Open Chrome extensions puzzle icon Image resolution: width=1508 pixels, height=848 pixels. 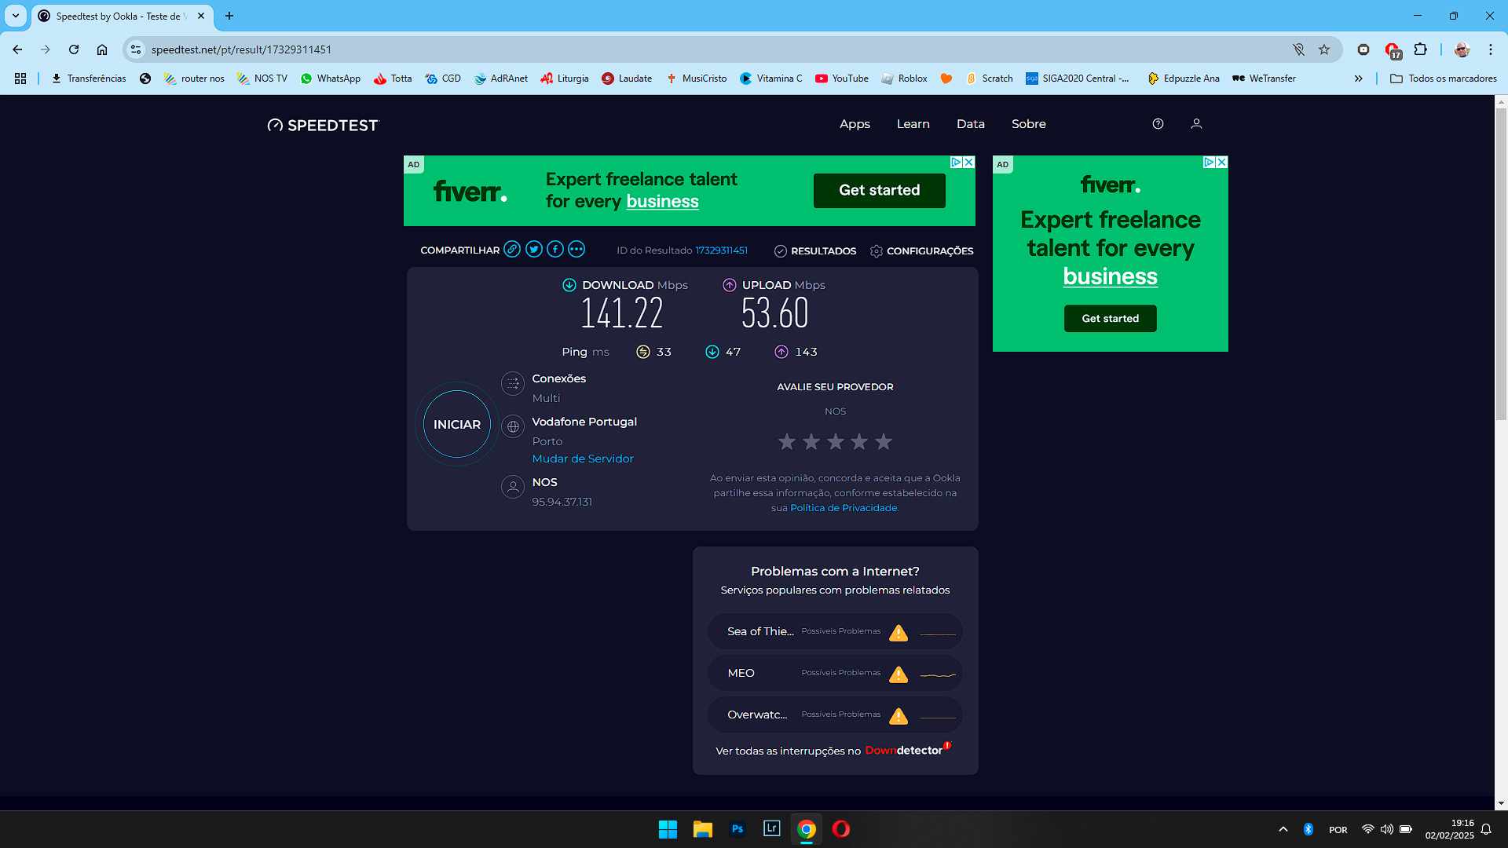(x=1420, y=49)
